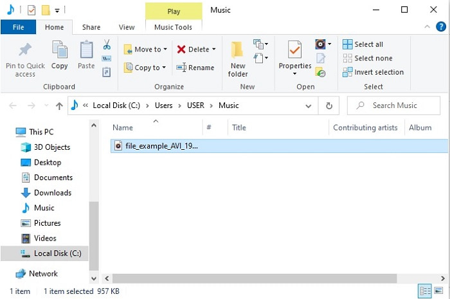Open Recent locations dropdown arrow
The height and width of the screenshot is (299, 450).
(x=46, y=105)
